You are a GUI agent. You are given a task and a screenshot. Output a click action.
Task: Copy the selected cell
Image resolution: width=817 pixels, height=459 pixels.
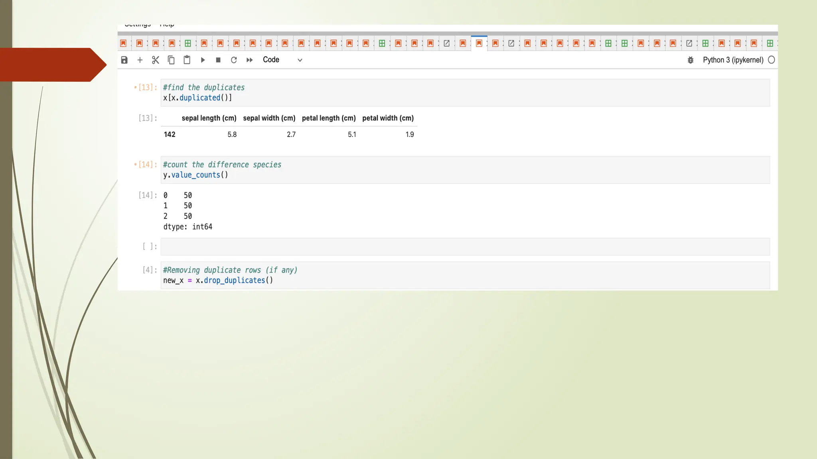pos(171,60)
